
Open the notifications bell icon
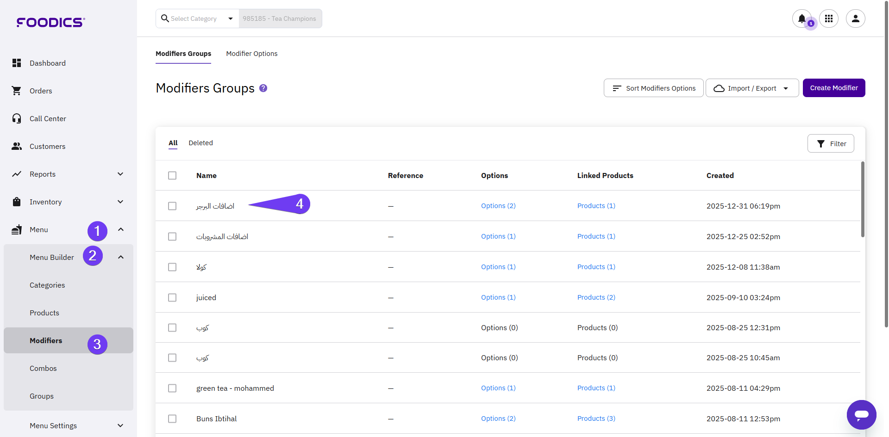coord(801,18)
